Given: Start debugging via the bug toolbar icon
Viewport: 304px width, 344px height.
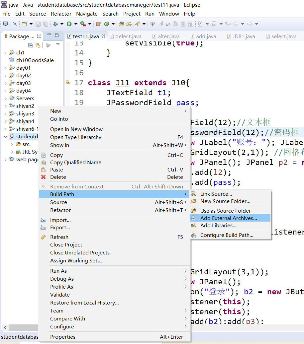Looking at the screenshot, I should [55, 24].
